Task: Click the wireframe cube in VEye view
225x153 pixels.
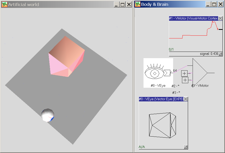Action: (x=162, y=125)
